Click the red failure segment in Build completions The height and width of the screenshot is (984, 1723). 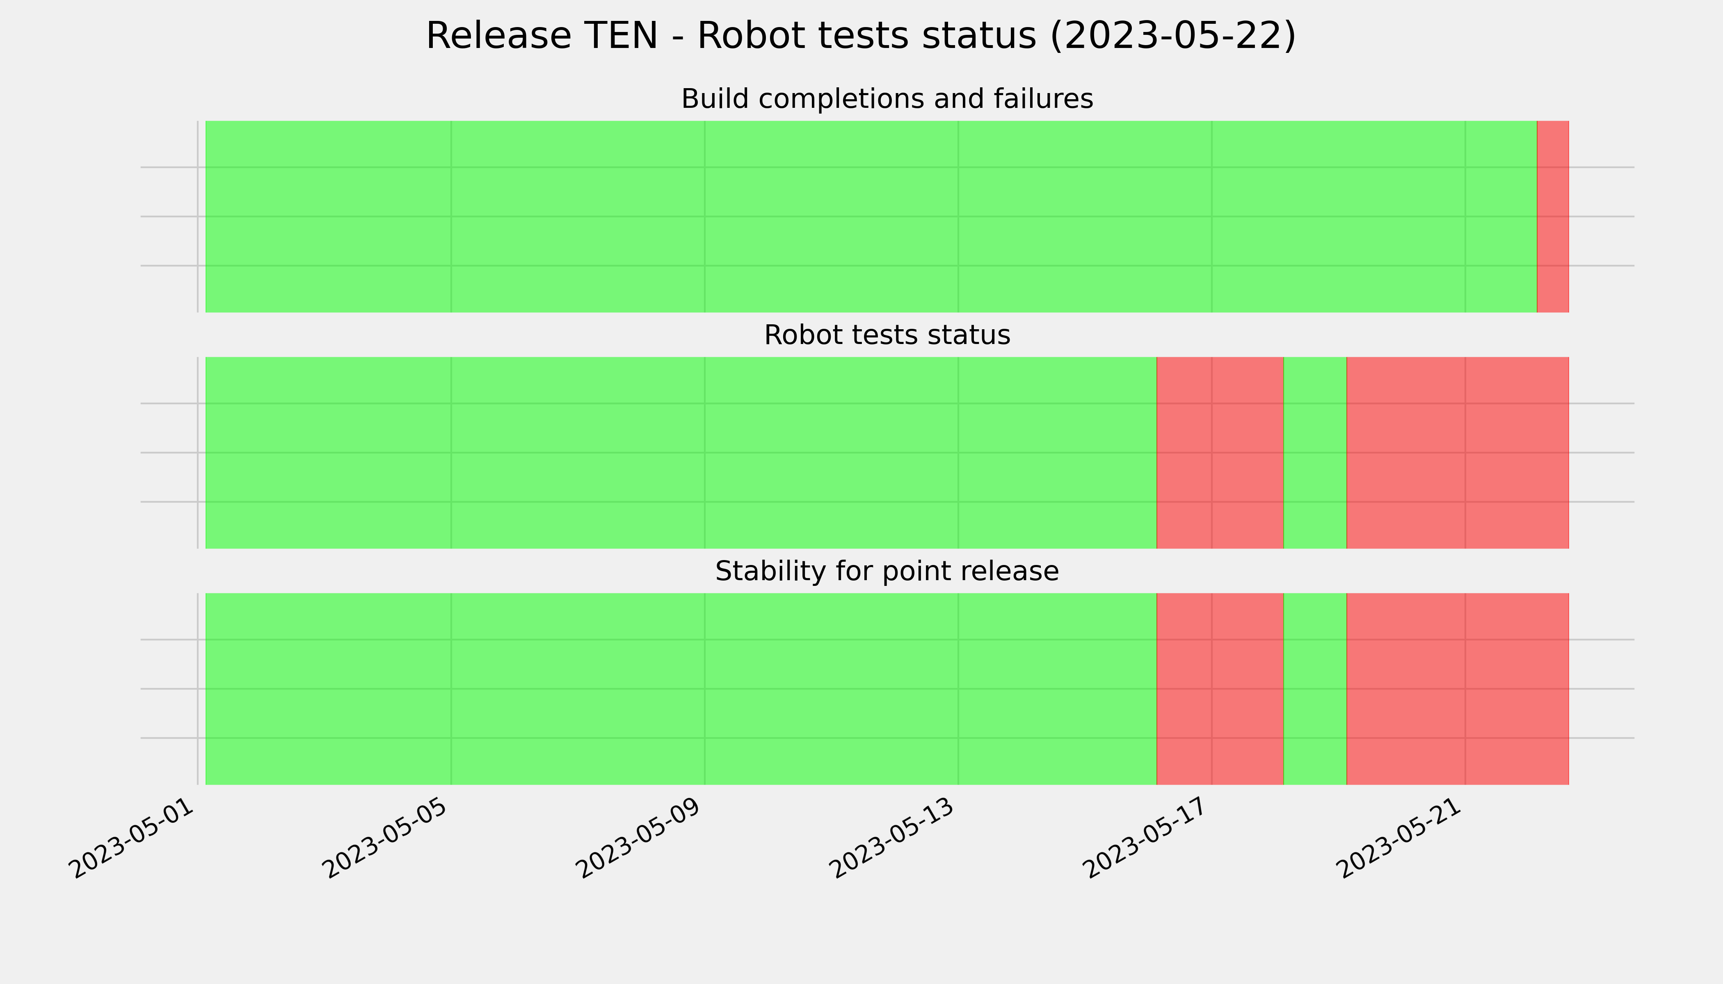tap(1553, 216)
